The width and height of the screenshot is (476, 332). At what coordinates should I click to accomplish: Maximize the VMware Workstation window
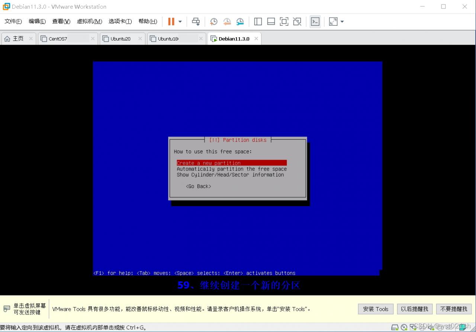click(443, 6)
